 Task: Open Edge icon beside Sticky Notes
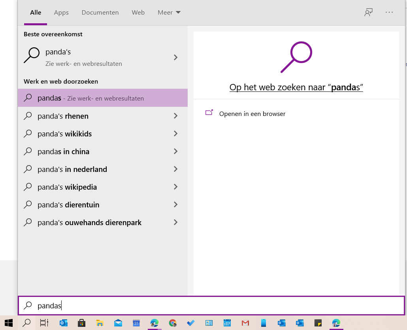click(x=336, y=323)
